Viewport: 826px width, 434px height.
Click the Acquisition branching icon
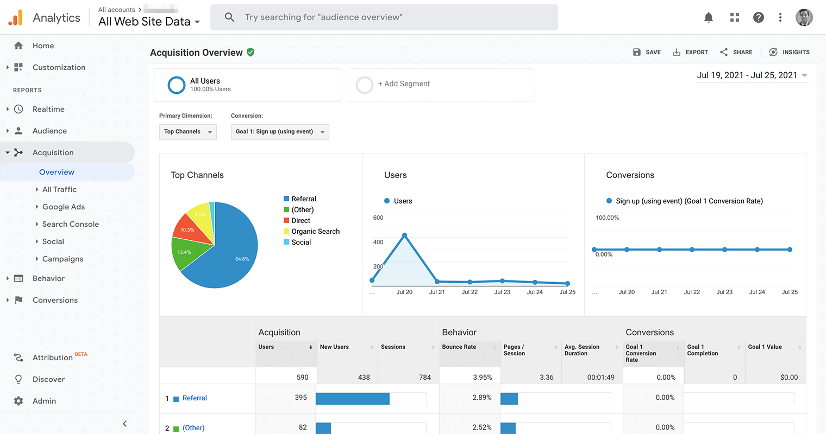(x=18, y=152)
